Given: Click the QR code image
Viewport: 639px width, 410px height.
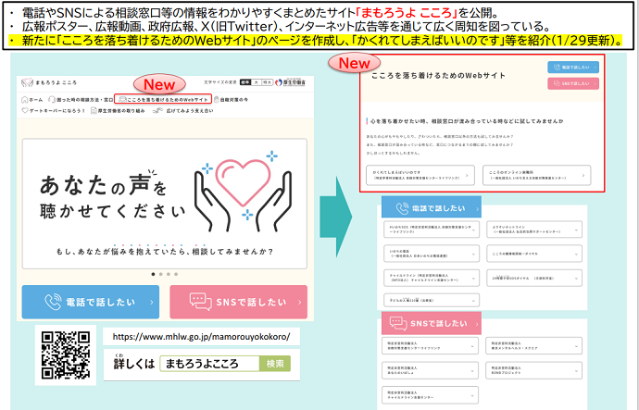Looking at the screenshot, I should (x=66, y=355).
